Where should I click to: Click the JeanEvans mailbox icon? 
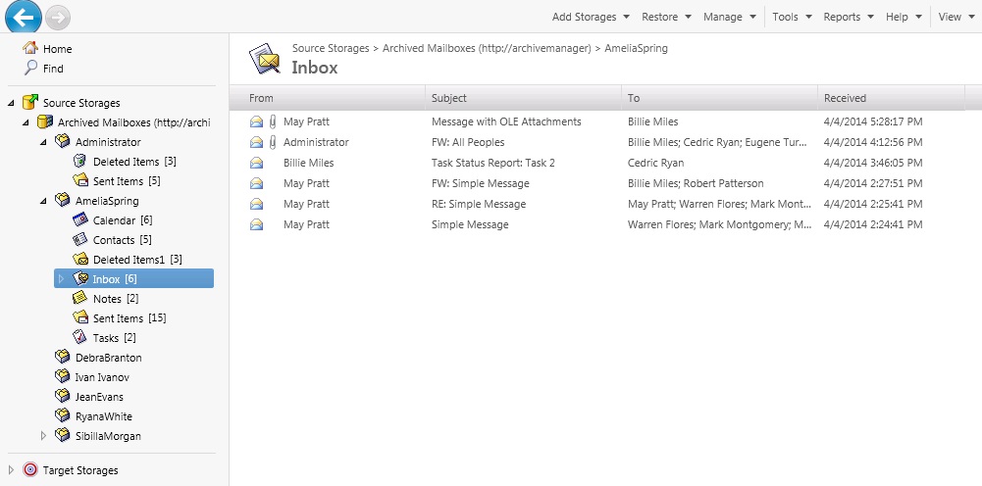62,396
